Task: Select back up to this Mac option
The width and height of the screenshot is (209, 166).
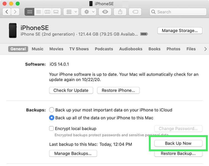Action: 52,118
